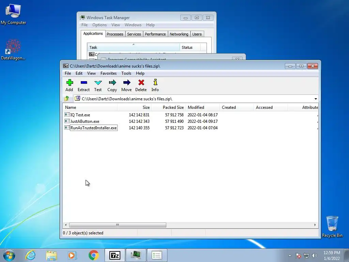
Task: Close the Program Compatibility Assistant dialog
Action: pos(237,58)
